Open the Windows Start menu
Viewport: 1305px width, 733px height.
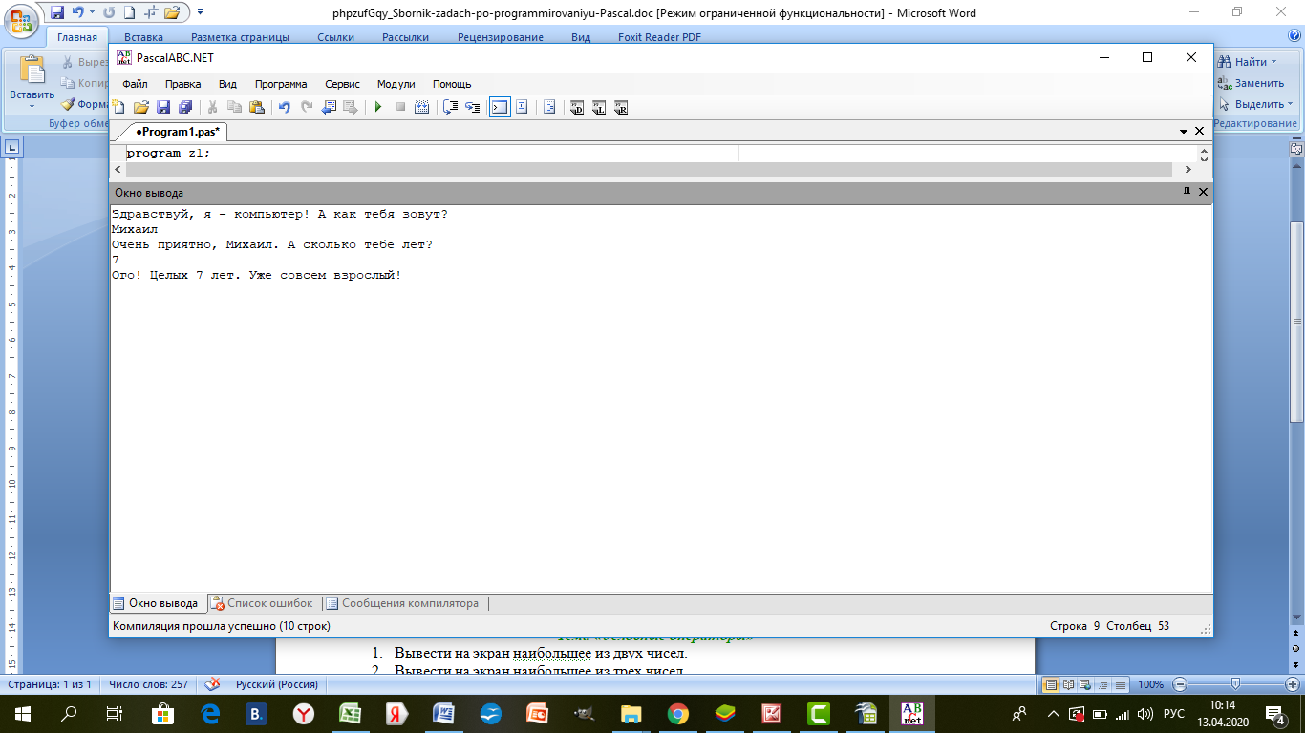coord(22,714)
